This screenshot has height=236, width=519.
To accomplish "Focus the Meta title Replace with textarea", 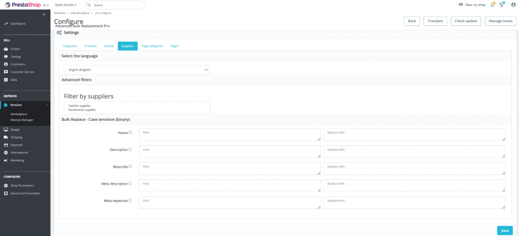I will [x=414, y=169].
